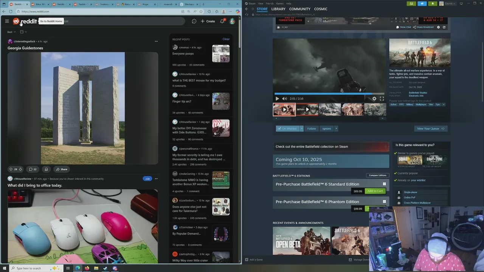Switch to COMMUNITY tab in Steam
The image size is (484, 272).
point(300,9)
